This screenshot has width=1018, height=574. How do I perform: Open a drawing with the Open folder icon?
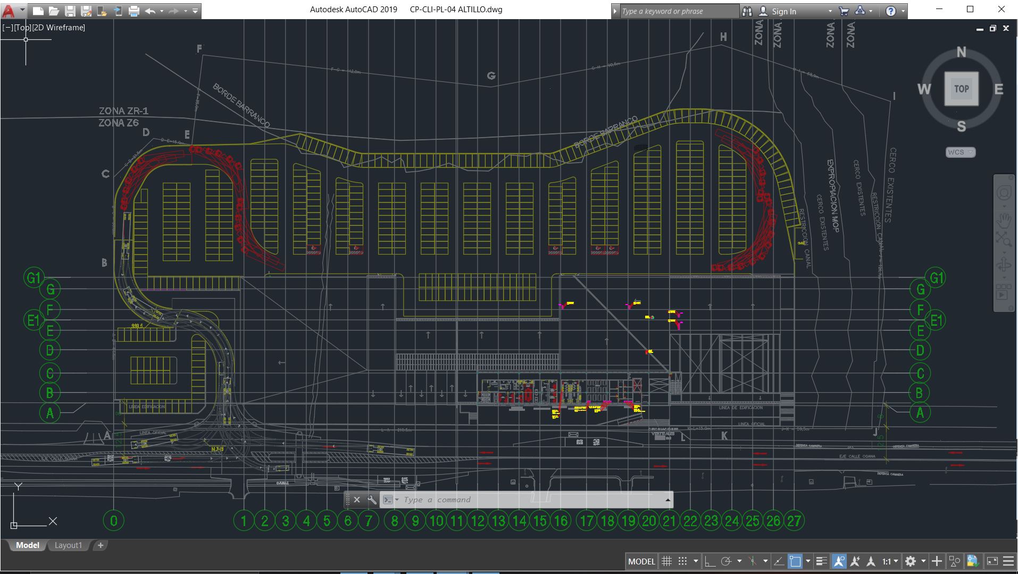click(x=54, y=11)
